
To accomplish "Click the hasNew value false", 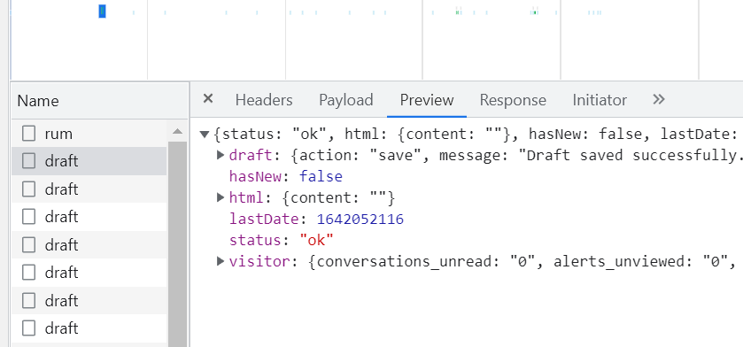I will tap(321, 176).
